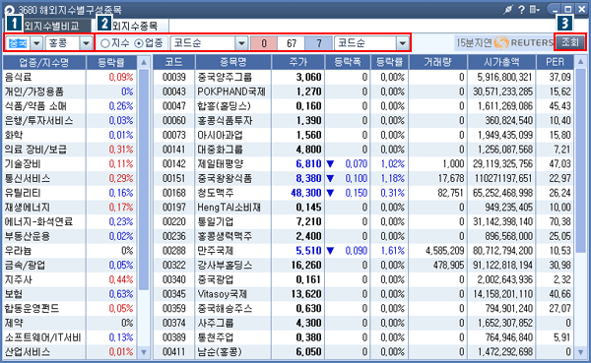Open help with the question mark icon
This screenshot has height=363, width=591.
(x=521, y=10)
